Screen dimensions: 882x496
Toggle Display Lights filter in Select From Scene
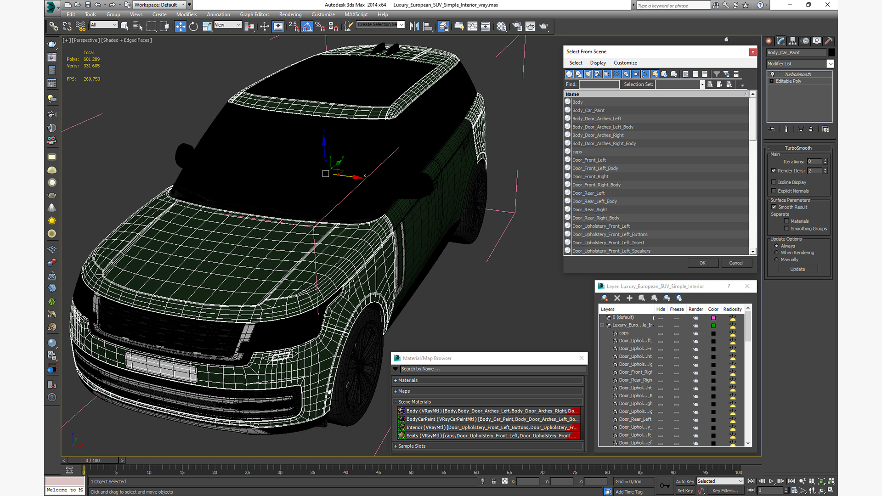(x=588, y=74)
